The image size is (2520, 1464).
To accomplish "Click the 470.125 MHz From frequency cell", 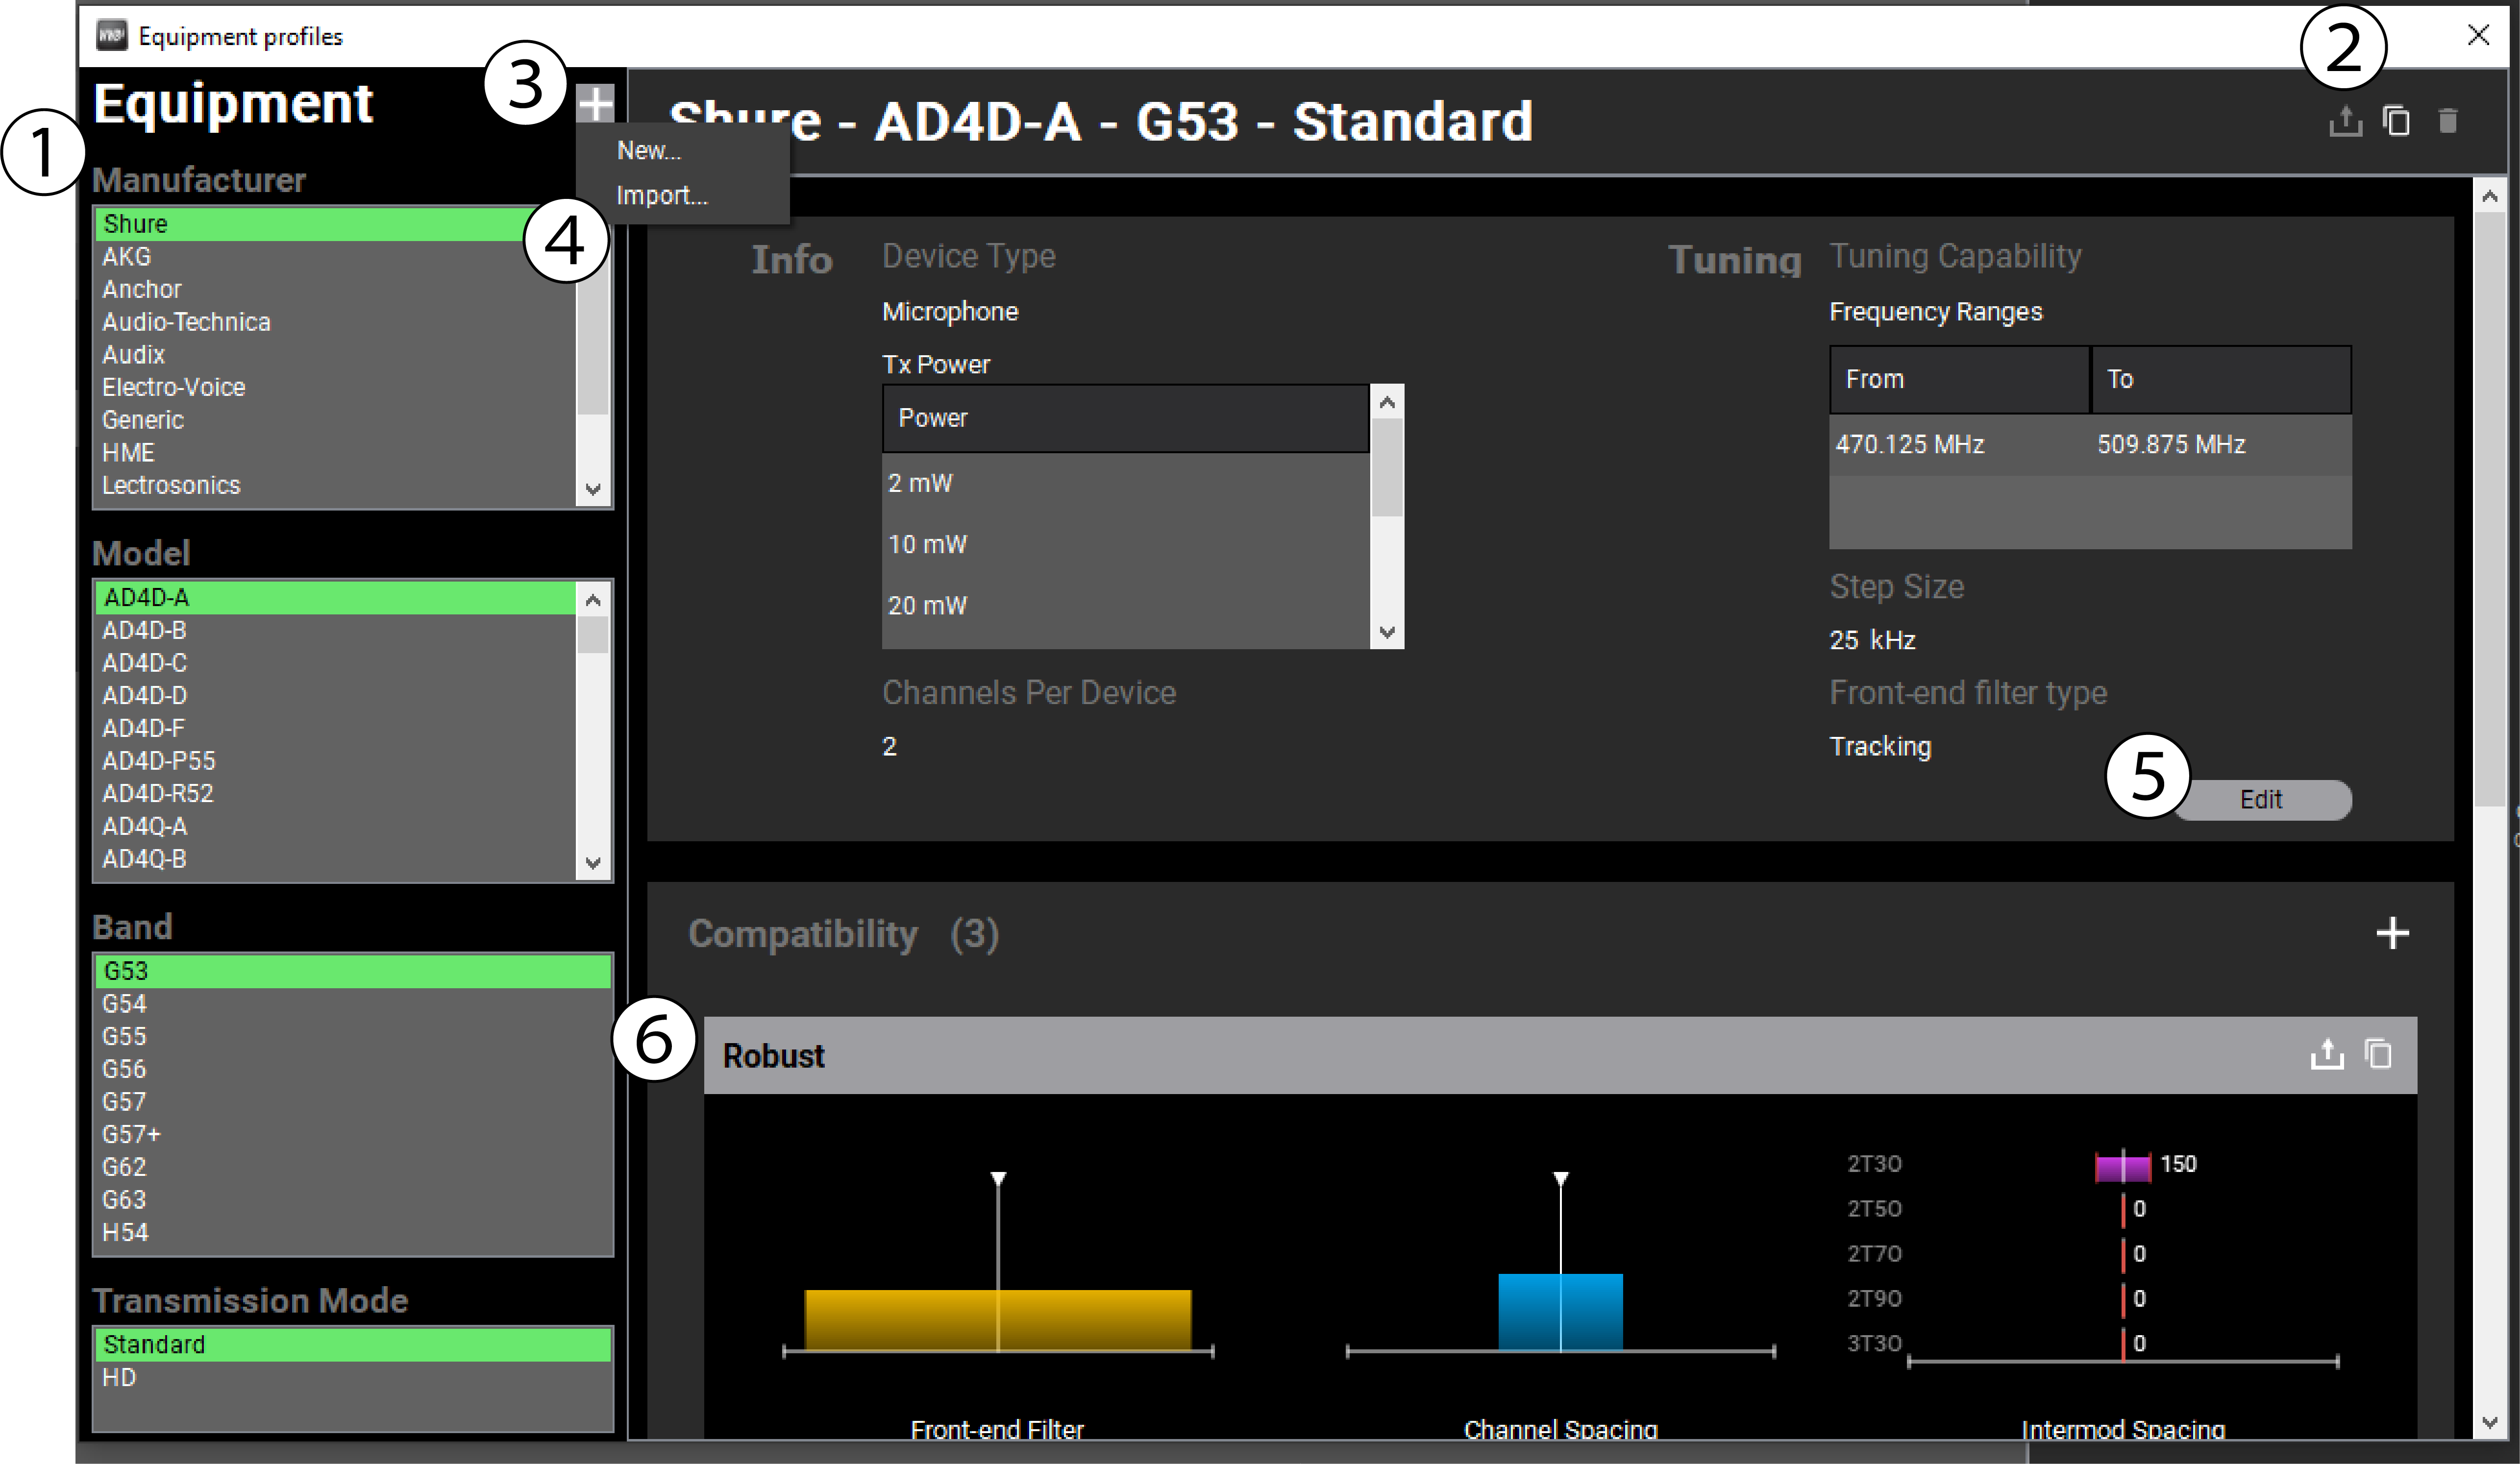I will tap(1960, 445).
